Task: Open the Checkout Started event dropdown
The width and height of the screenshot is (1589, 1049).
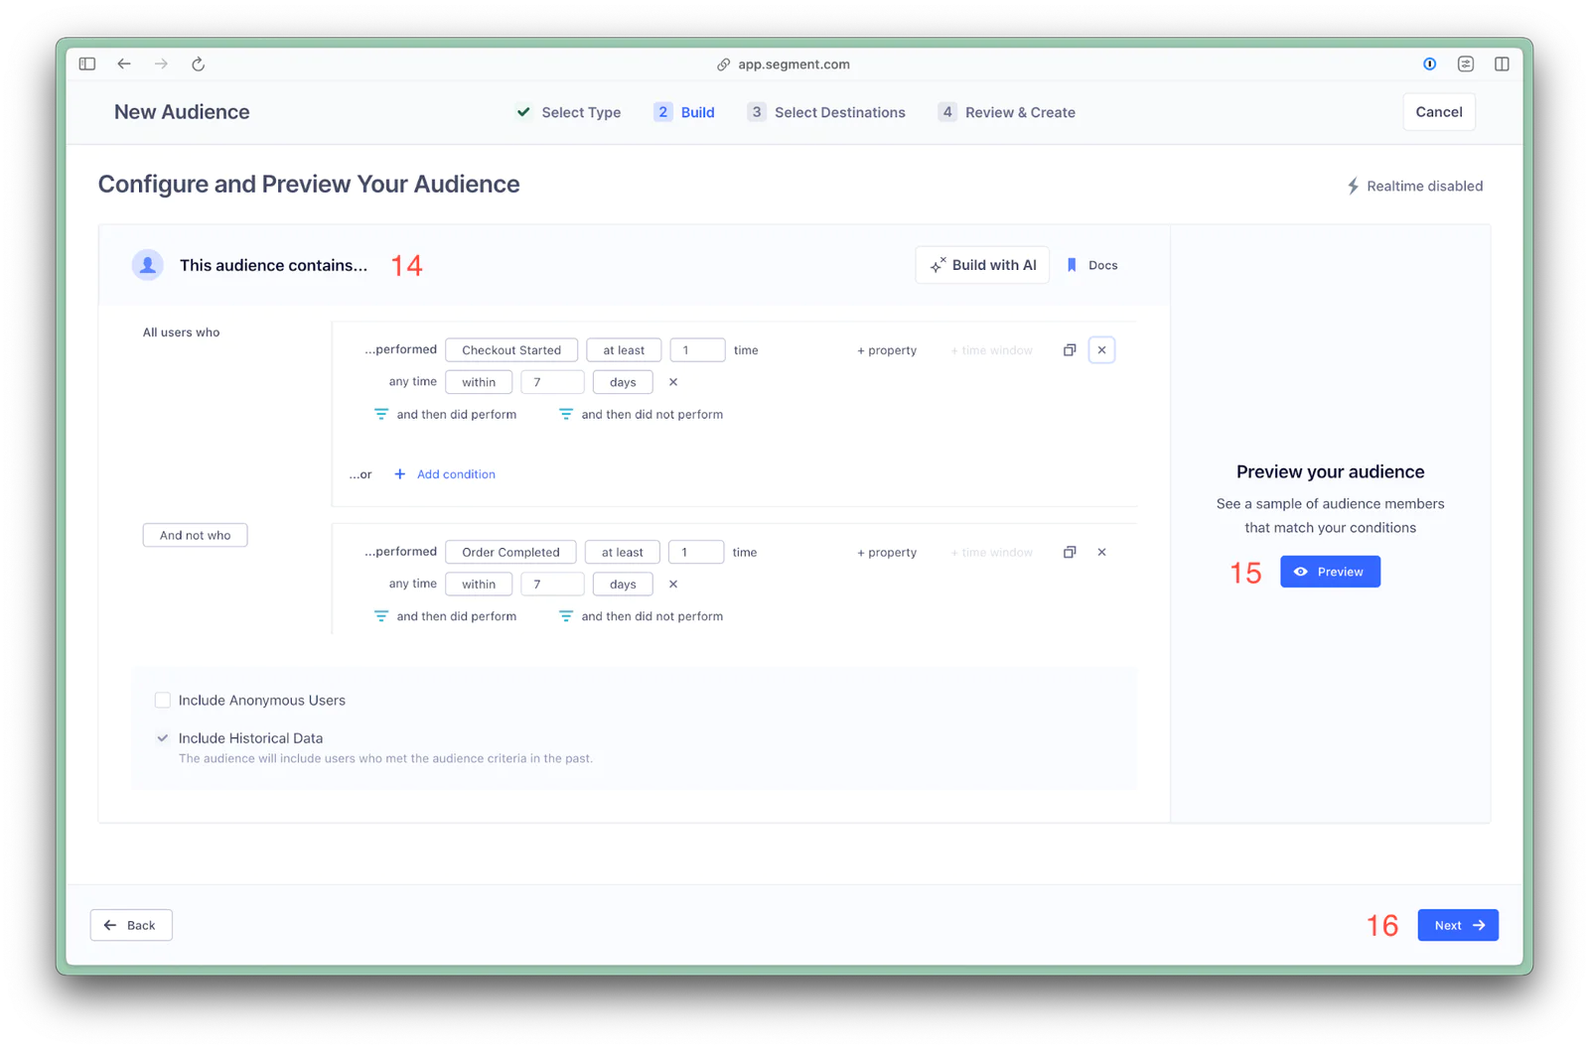Action: [511, 350]
